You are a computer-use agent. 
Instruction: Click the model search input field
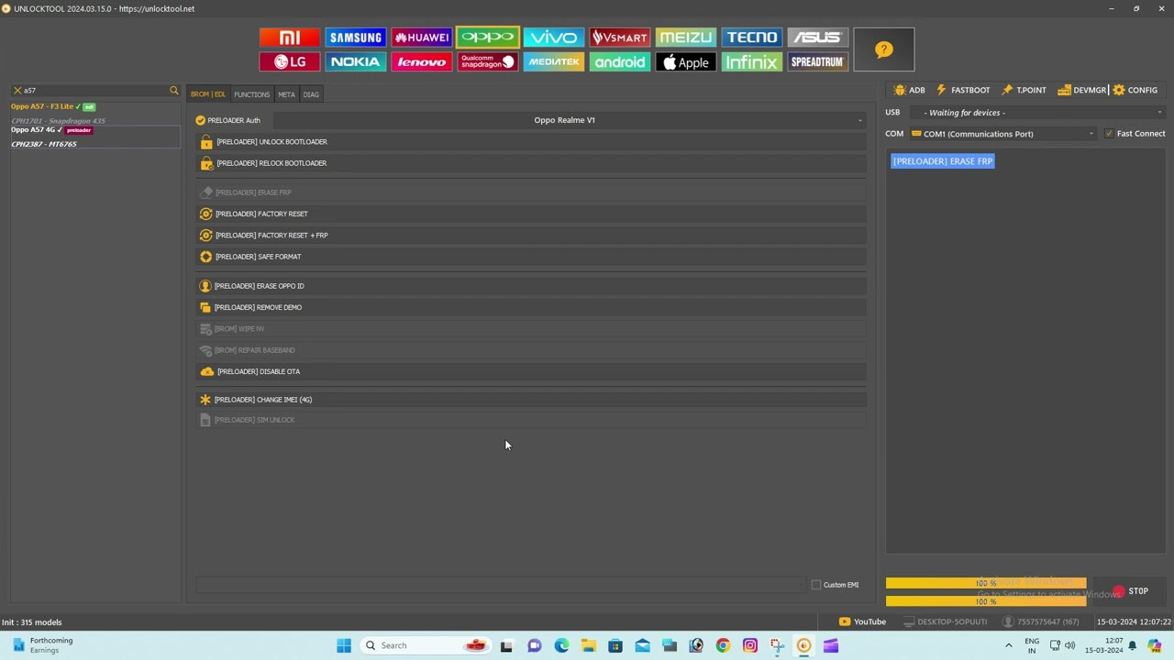click(x=92, y=91)
